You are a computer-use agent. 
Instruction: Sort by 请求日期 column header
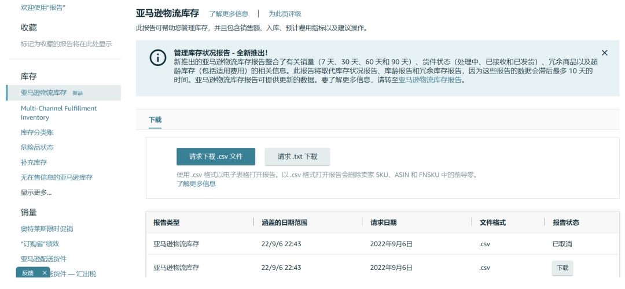pos(384,223)
